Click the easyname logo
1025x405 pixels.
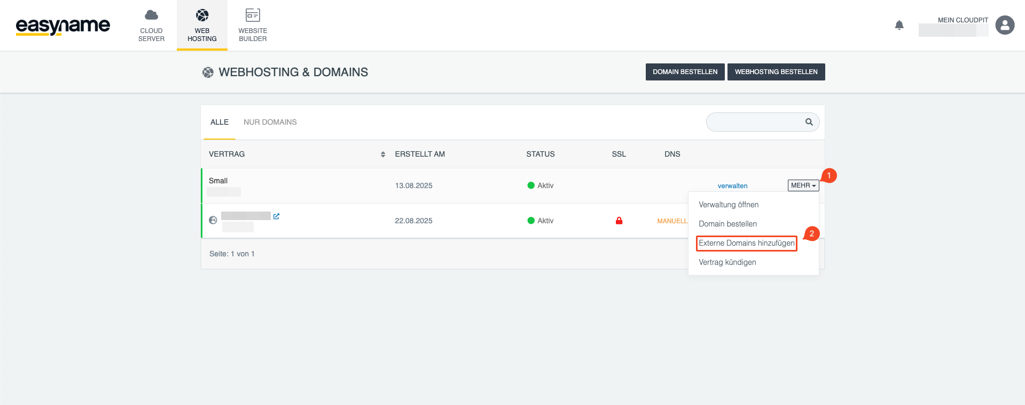62,26
